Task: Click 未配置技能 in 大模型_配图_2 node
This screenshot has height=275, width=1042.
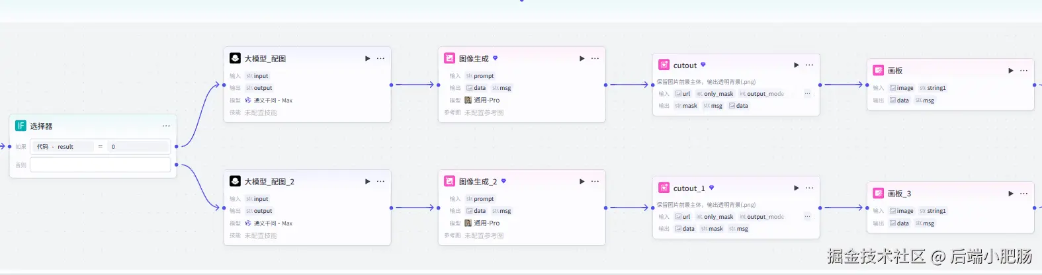Action: 261,236
